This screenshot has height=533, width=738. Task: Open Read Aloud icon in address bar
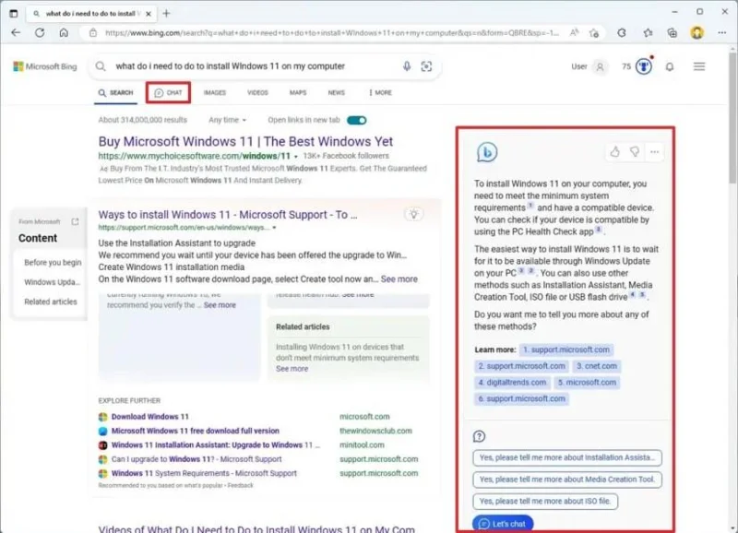pyautogui.click(x=574, y=32)
